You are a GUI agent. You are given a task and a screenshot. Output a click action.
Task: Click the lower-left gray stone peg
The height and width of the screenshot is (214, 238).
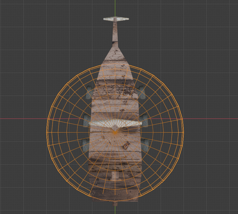coord(86,145)
